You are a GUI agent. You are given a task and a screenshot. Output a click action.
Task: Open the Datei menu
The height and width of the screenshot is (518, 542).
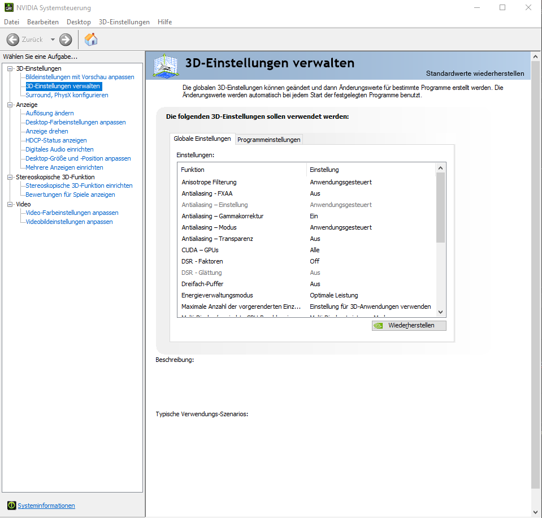(x=11, y=22)
